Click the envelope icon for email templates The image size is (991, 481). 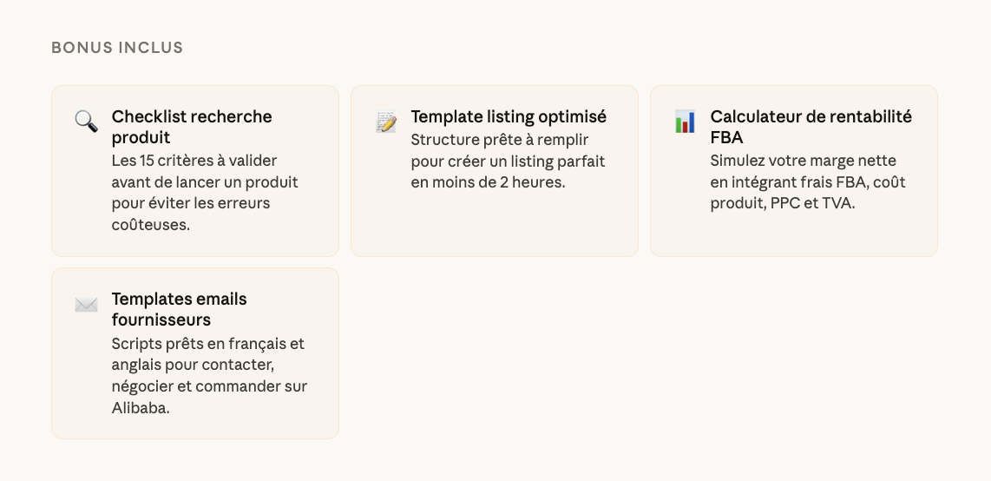pyautogui.click(x=86, y=305)
